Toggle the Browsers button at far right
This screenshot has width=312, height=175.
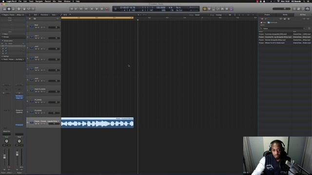(308, 9)
